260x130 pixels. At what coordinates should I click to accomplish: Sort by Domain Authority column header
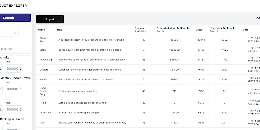tap(140, 30)
